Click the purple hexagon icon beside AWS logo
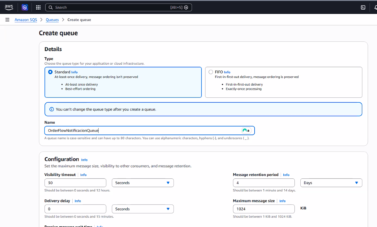377x227 pixels. click(25, 7)
